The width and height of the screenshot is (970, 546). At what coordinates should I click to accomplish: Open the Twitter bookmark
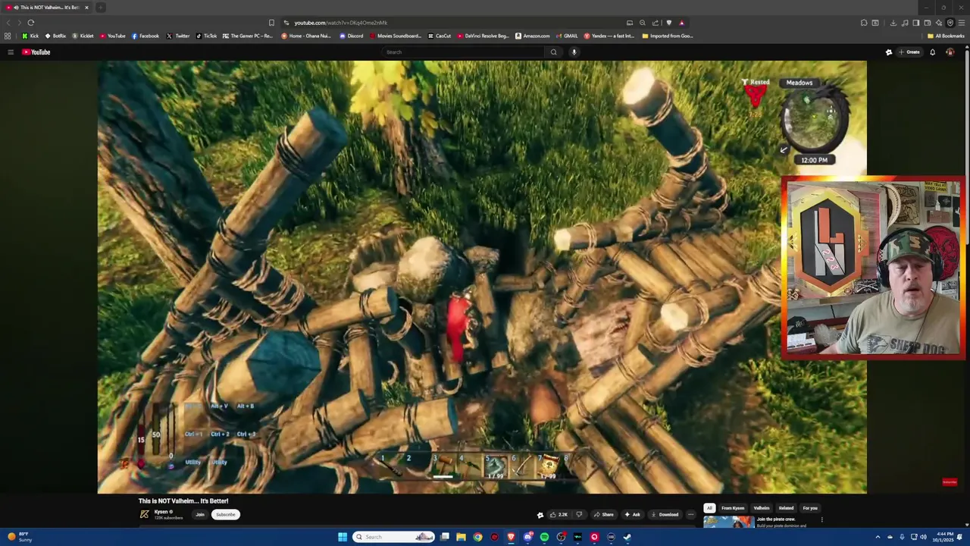pos(178,36)
